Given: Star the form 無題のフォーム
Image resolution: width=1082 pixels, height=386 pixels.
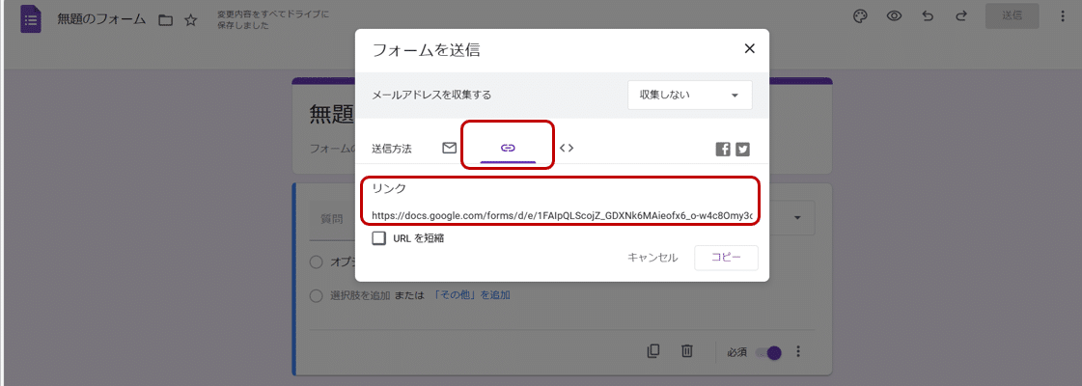Looking at the screenshot, I should (191, 20).
